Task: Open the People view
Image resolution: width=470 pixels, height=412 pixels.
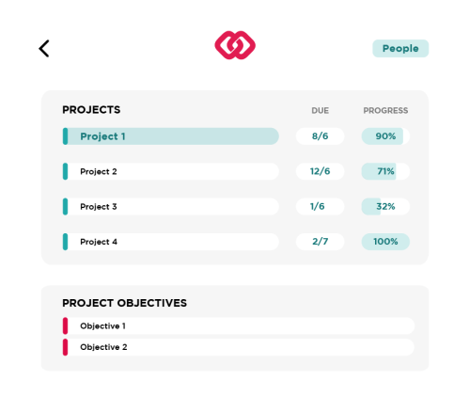Action: [x=400, y=48]
